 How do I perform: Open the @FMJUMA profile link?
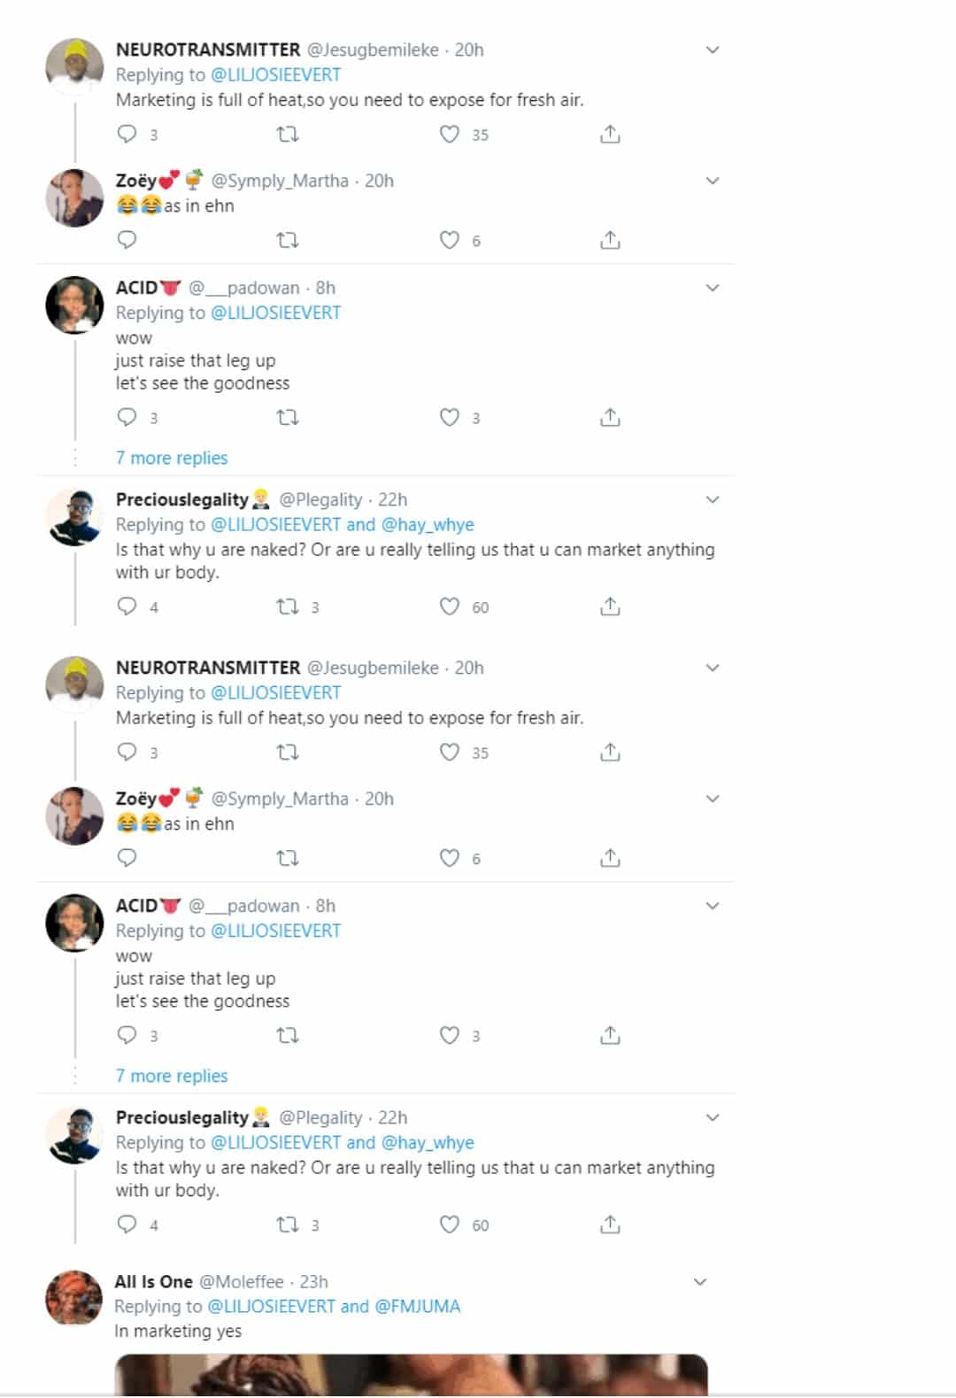[x=418, y=1307]
